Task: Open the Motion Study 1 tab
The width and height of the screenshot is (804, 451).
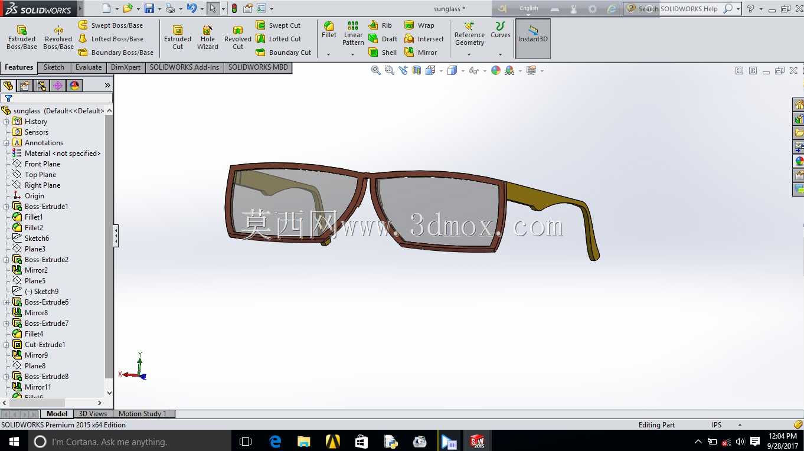Action: click(x=143, y=414)
